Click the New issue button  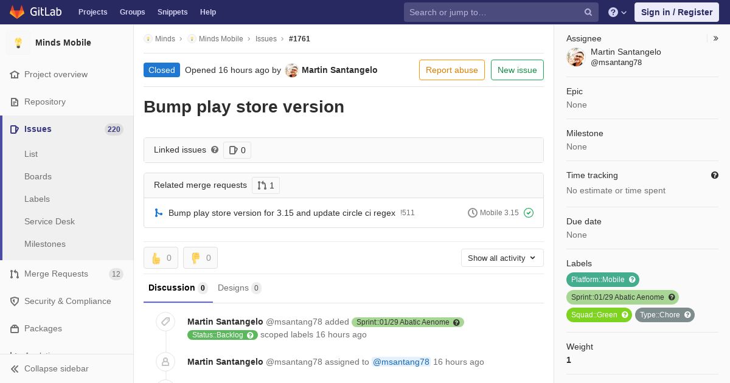517,70
